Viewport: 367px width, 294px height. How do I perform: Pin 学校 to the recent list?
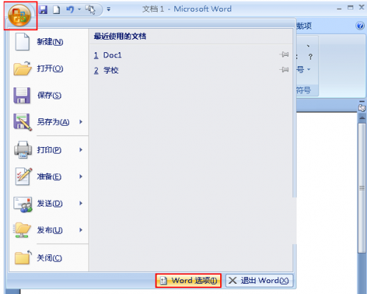[x=284, y=70]
